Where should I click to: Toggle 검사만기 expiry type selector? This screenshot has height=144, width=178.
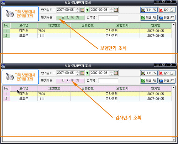click(70, 81)
